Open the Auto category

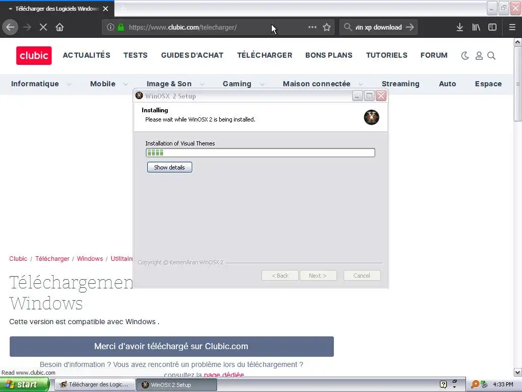pos(448,84)
